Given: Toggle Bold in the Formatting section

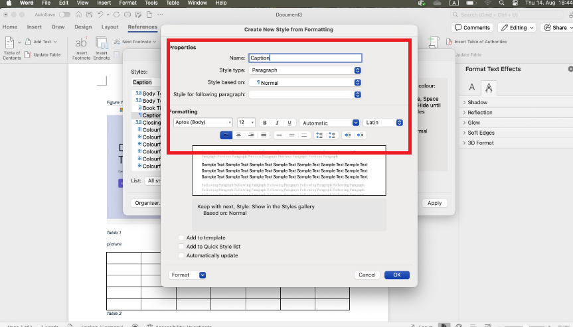Looking at the screenshot, I should point(265,123).
